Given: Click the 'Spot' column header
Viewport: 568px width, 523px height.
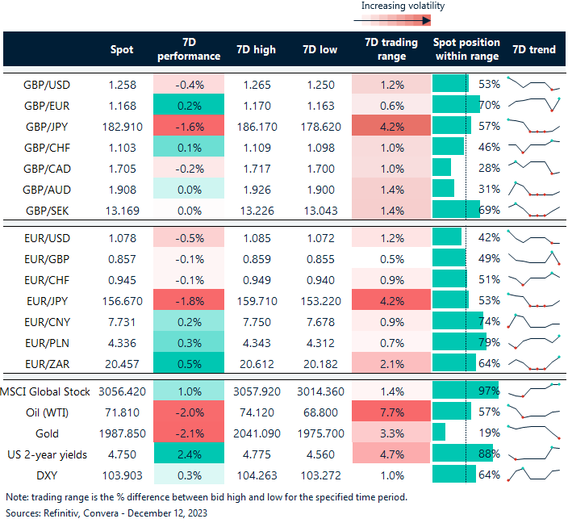Looking at the screenshot, I should click(x=122, y=49).
